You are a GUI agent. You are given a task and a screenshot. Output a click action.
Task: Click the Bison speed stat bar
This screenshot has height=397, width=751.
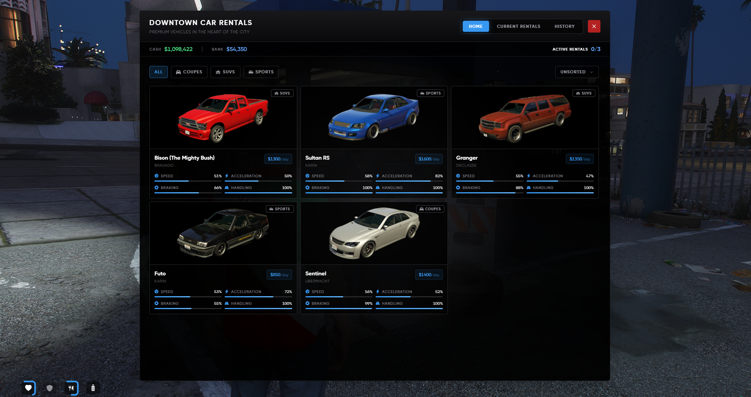188,181
